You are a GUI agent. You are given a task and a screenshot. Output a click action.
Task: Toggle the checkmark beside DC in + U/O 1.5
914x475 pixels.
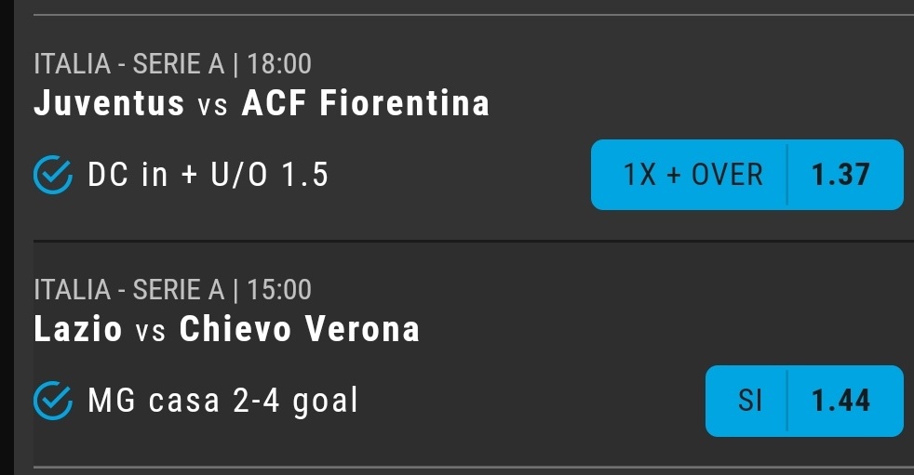coord(53,175)
